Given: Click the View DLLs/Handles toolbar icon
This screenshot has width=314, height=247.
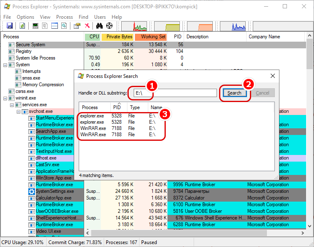Looking at the screenshot, I should pos(64,26).
